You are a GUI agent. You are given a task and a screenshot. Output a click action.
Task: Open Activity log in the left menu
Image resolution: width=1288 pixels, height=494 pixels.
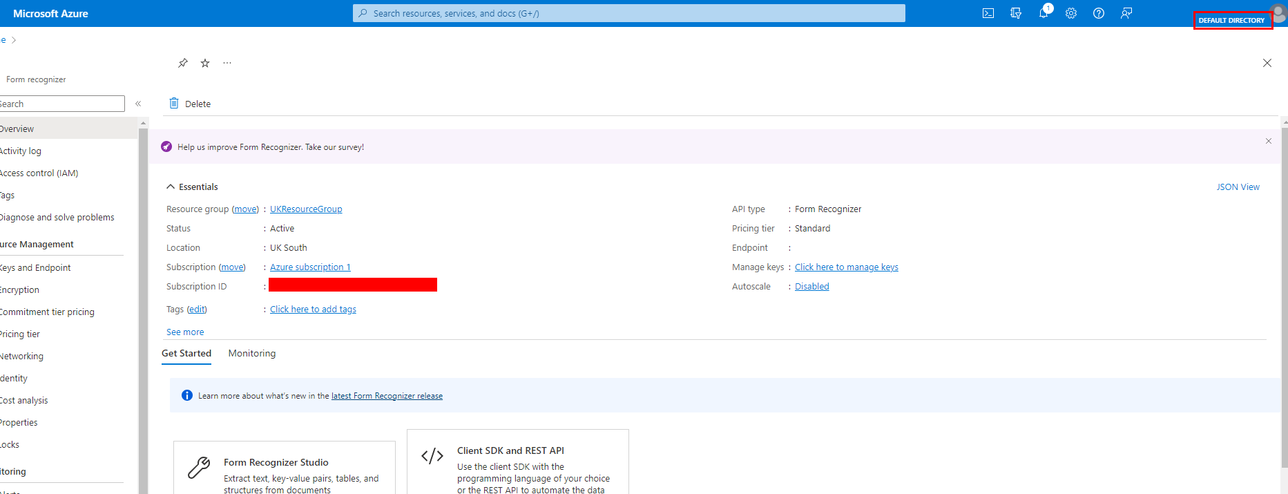click(x=69, y=151)
